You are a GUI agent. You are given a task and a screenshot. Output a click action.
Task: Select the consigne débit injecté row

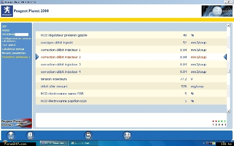click(x=131, y=42)
